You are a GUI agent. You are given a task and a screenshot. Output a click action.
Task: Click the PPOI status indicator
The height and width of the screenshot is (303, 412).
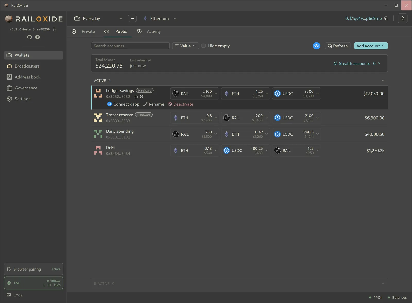tap(375, 297)
